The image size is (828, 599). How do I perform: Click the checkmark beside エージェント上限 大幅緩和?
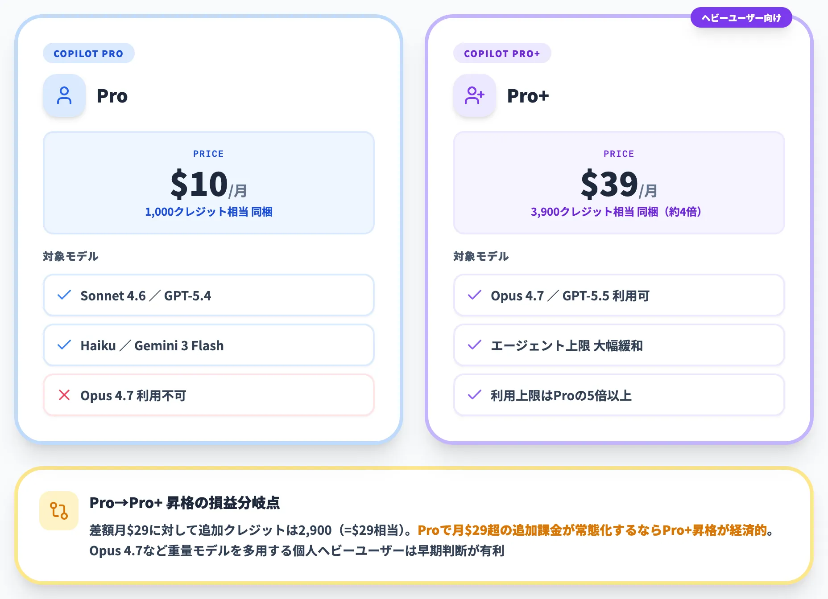click(x=474, y=345)
